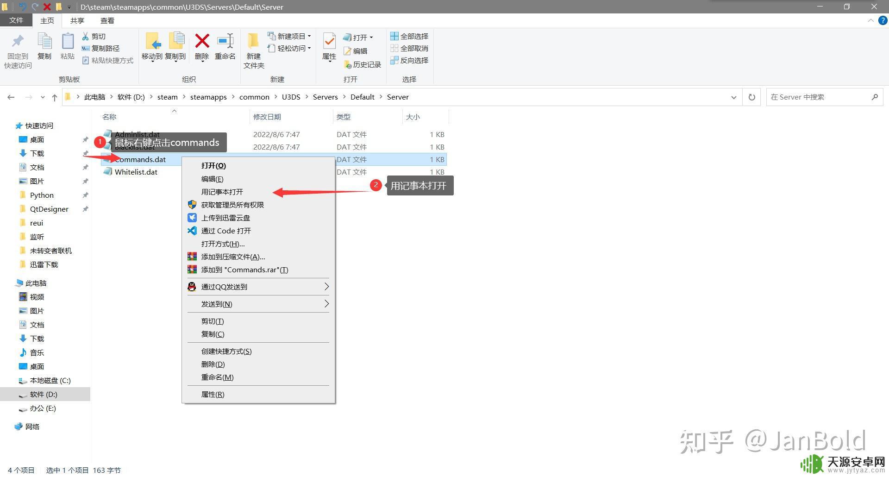
Task: Click the Move to (移动到) icon
Action: click(152, 41)
